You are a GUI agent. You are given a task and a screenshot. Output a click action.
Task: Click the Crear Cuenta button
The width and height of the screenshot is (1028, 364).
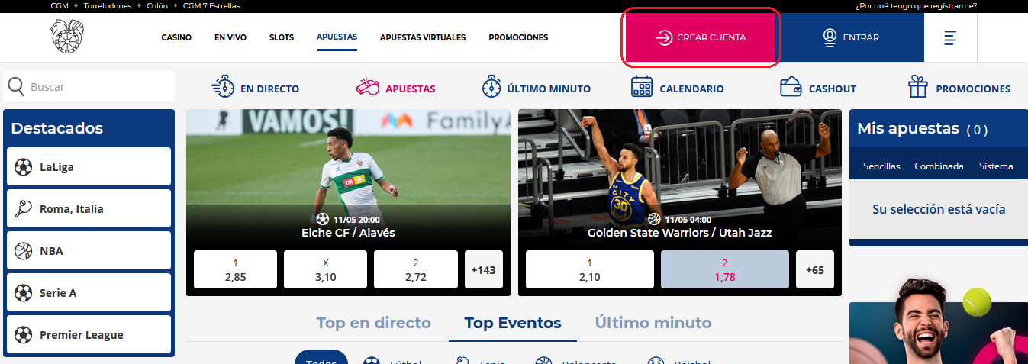click(x=701, y=37)
